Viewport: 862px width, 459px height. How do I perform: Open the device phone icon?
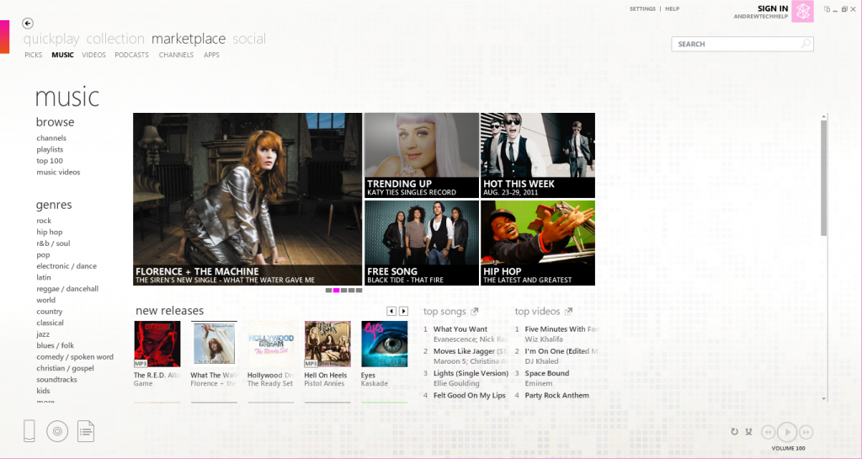click(29, 431)
